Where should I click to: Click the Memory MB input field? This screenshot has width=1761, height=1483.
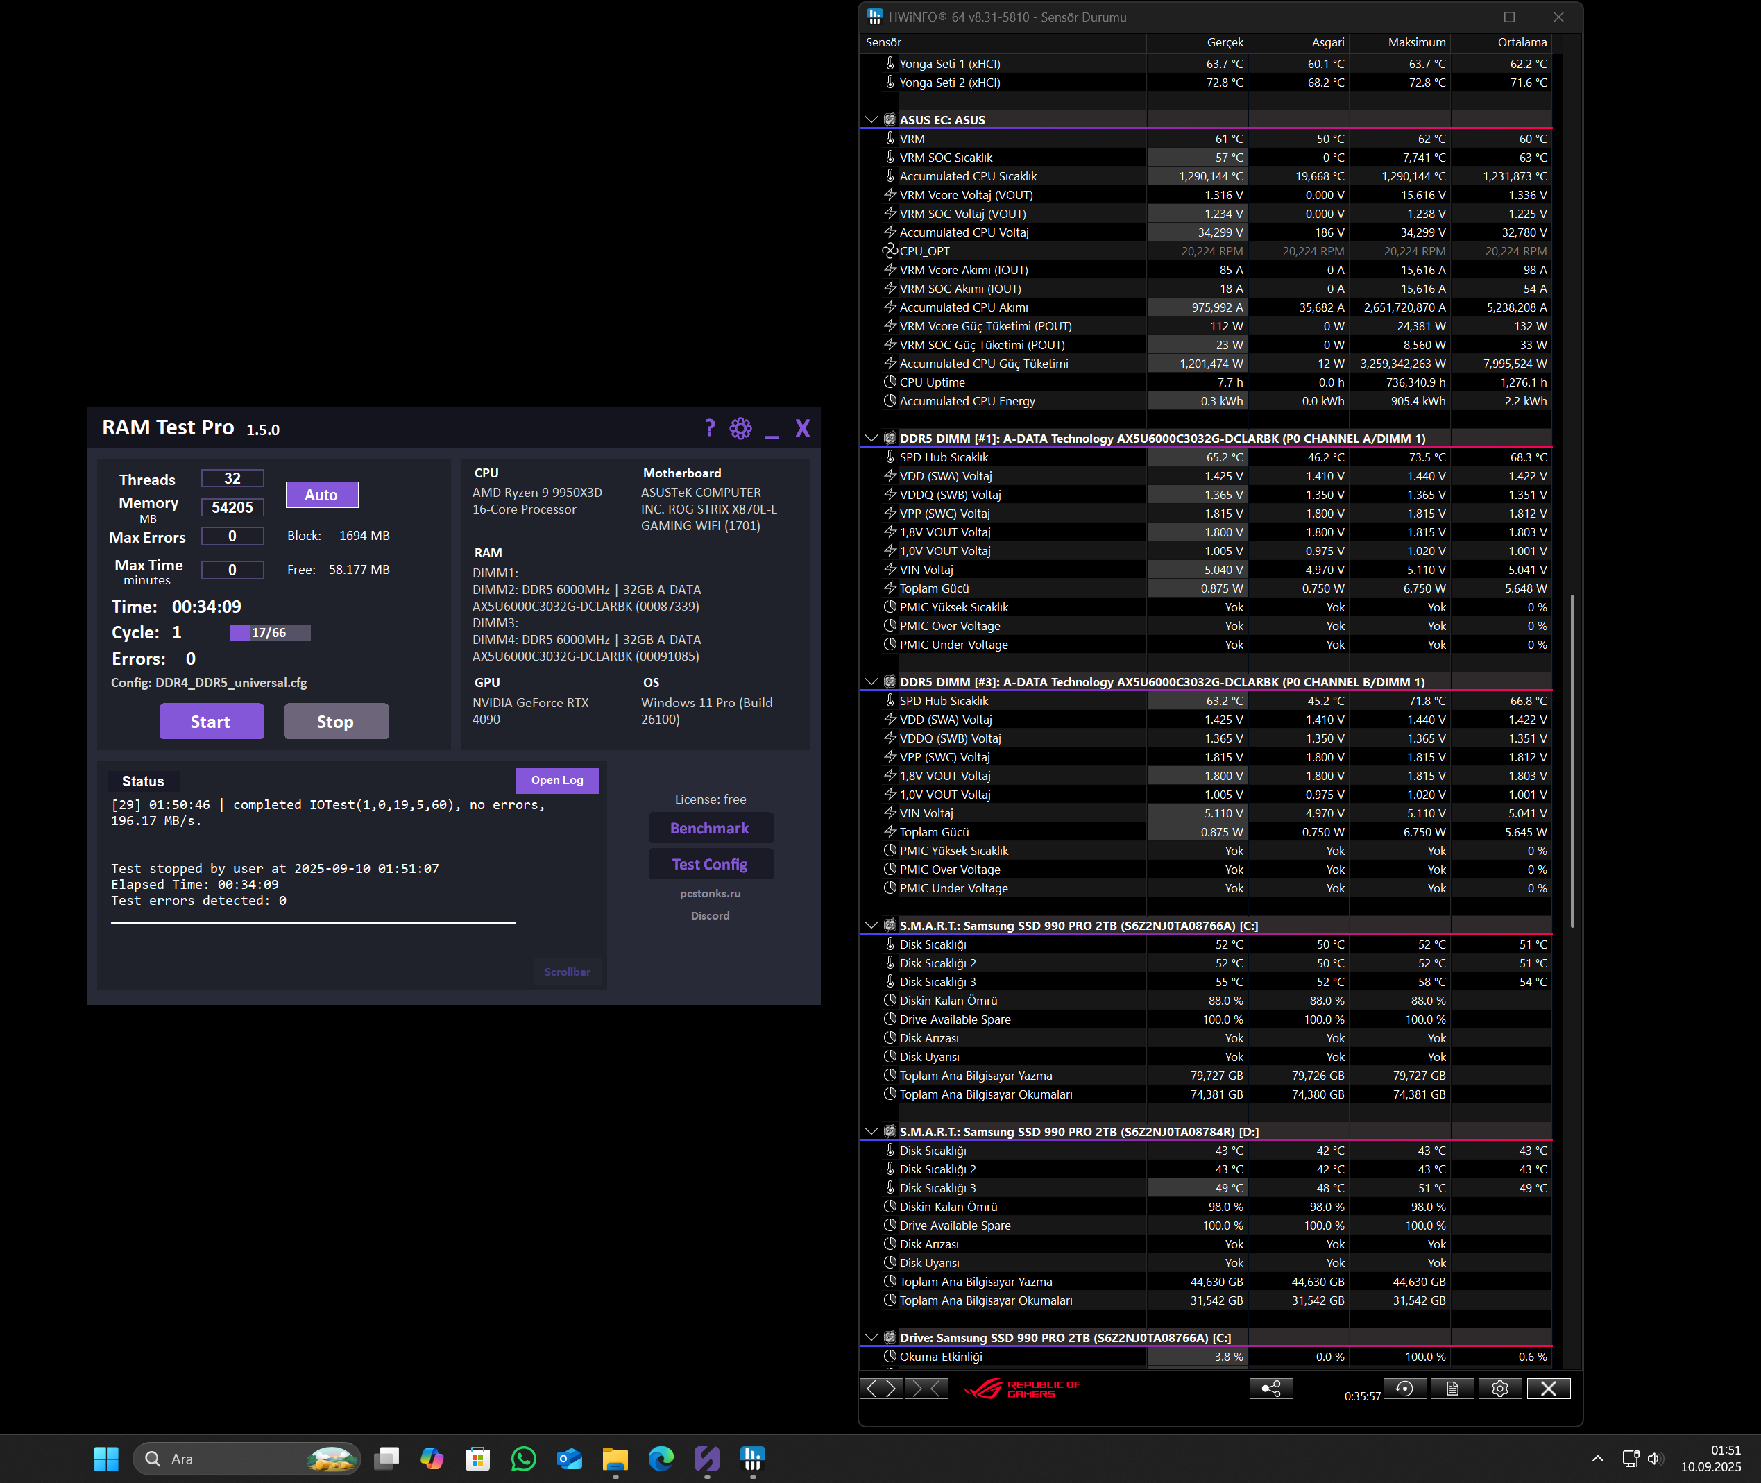(233, 508)
